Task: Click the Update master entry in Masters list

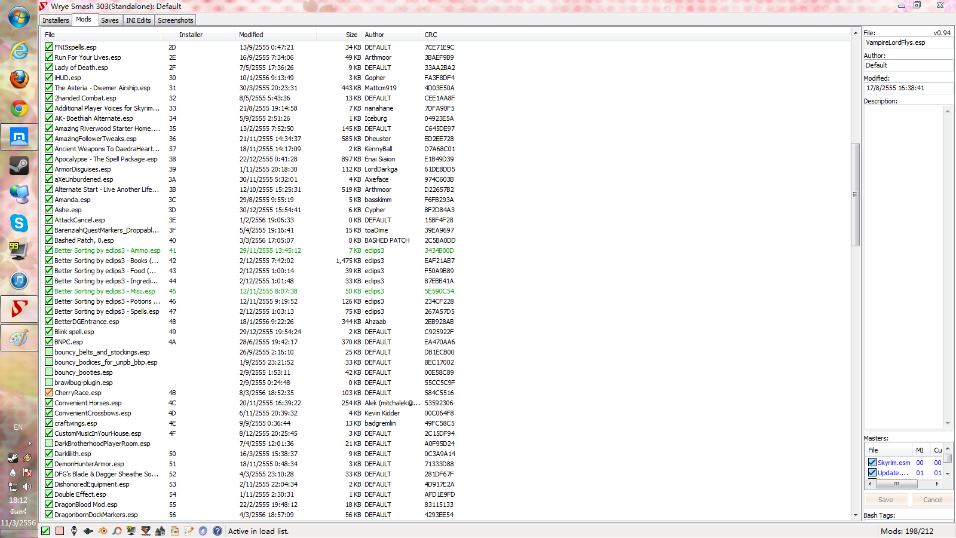Action: pos(905,472)
